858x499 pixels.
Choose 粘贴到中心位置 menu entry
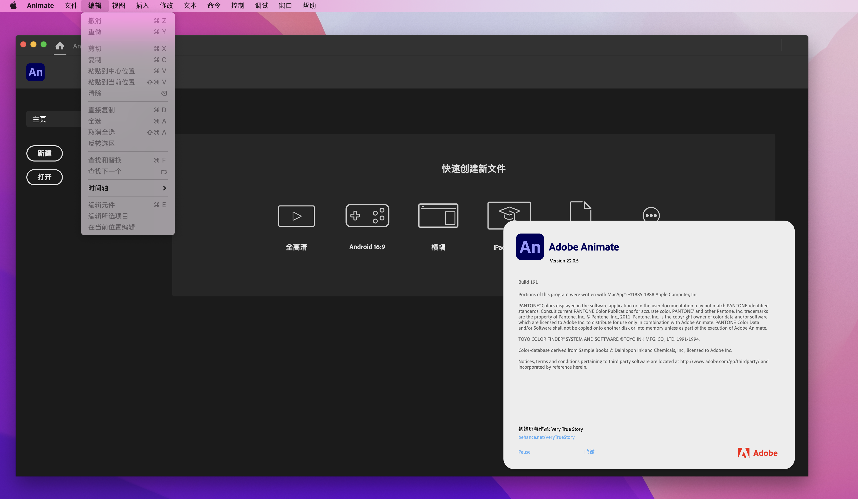[x=128, y=71]
